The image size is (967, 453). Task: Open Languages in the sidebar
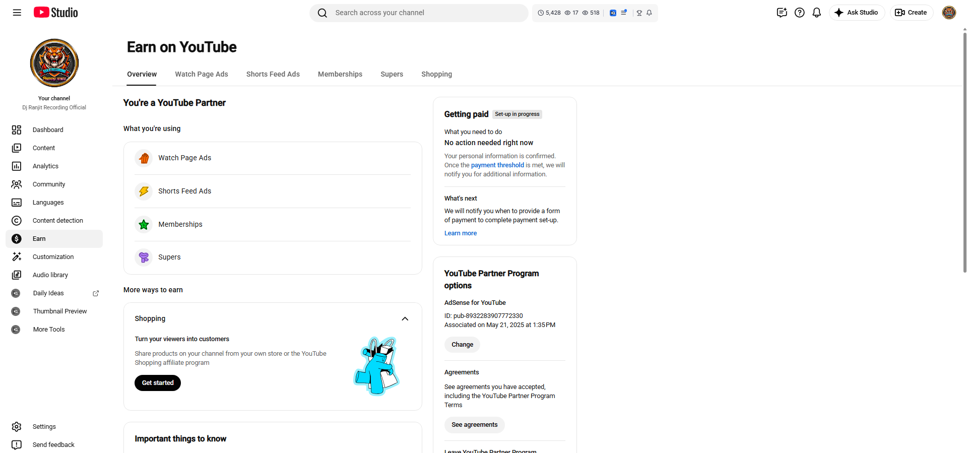click(54, 203)
